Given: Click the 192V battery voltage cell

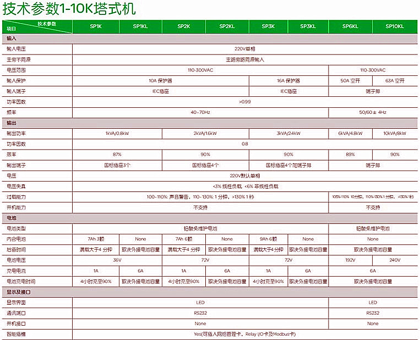Looking at the screenshot, I should 350,260.
